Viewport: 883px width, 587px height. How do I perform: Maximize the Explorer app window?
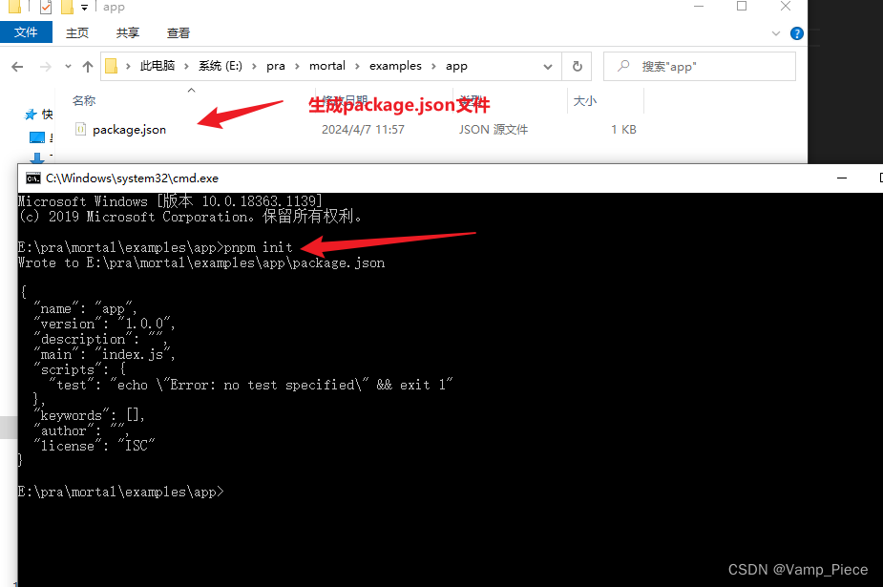[x=742, y=6]
